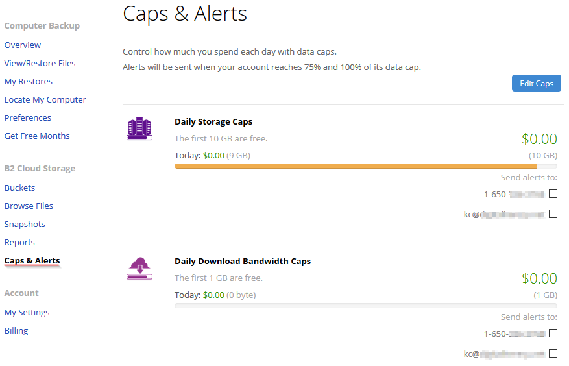Screen dimensions: 569x366
Task: Open My Settings under Account
Action: click(27, 312)
